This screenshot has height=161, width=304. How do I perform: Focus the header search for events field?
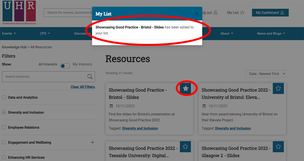(68, 13)
